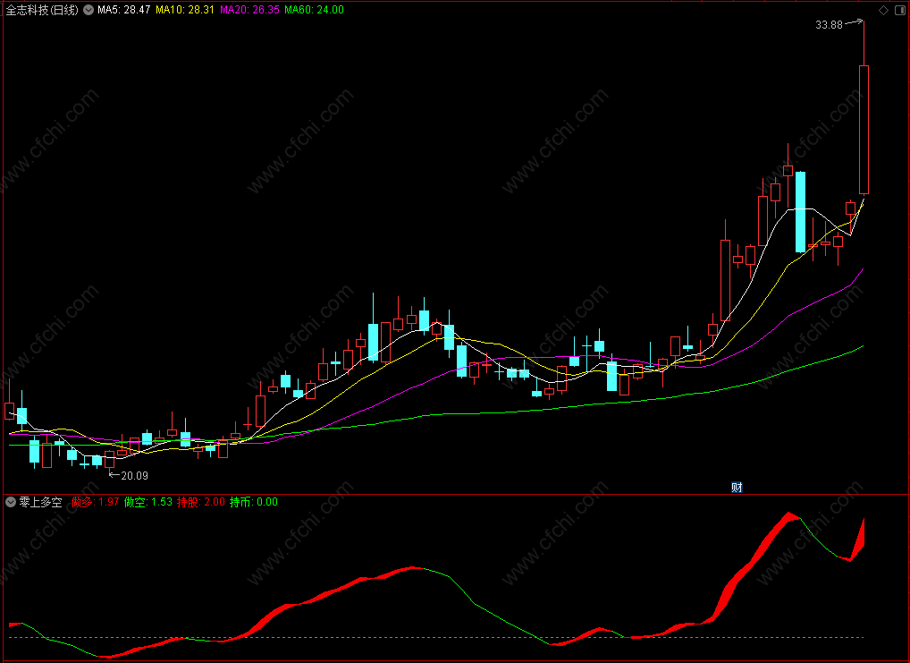The height and width of the screenshot is (663, 910).
Task: Open the 财 financial marker on the chart
Action: 737,488
